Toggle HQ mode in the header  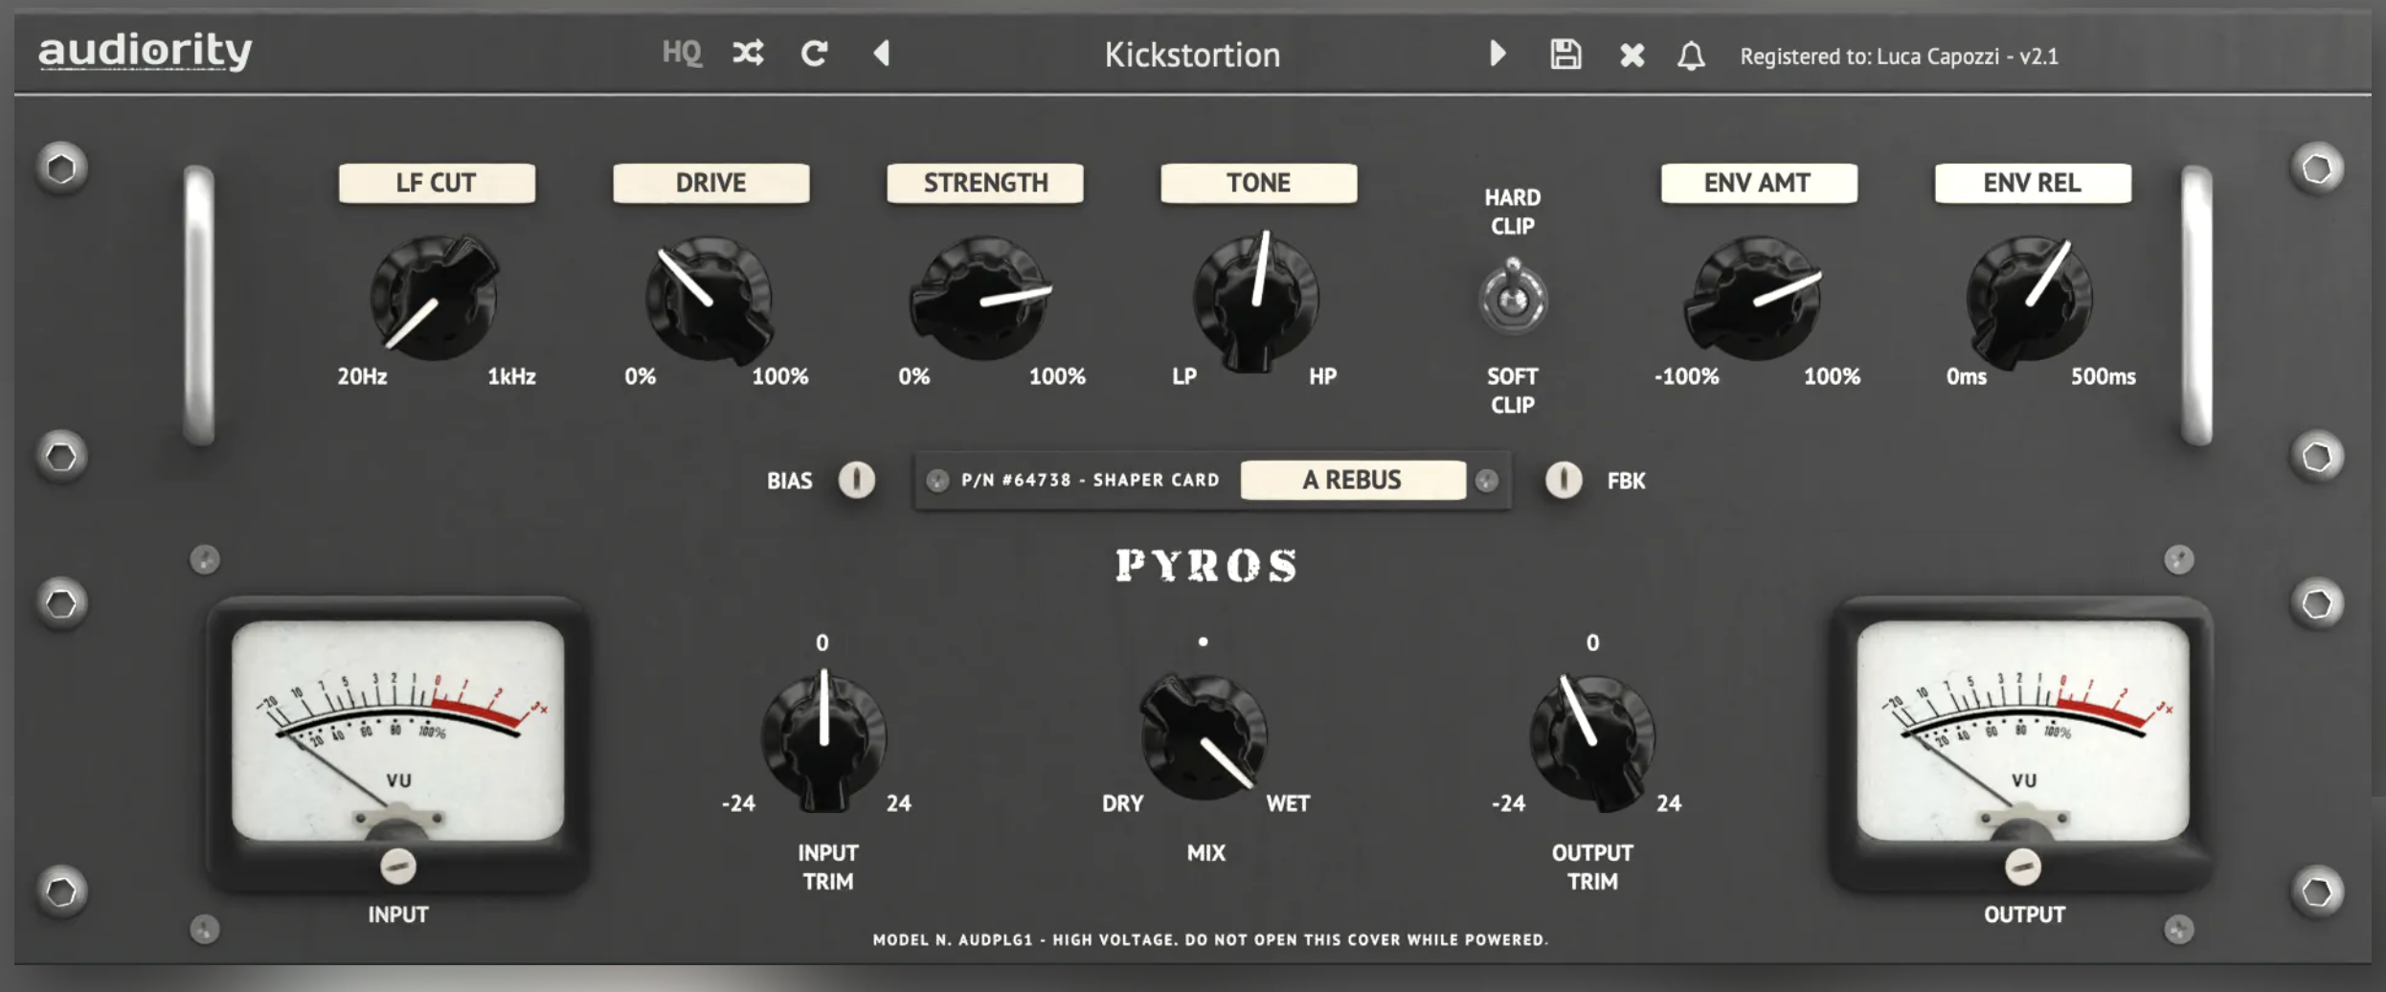[682, 53]
